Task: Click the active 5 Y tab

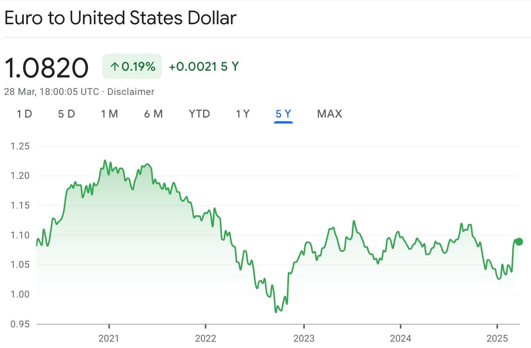Action: pyautogui.click(x=283, y=114)
